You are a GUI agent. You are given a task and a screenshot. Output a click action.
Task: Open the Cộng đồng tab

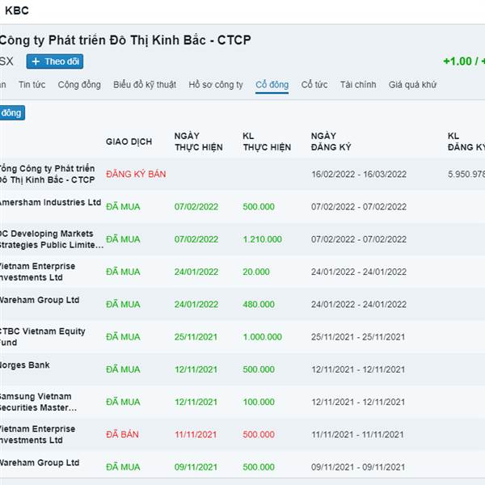[79, 84]
